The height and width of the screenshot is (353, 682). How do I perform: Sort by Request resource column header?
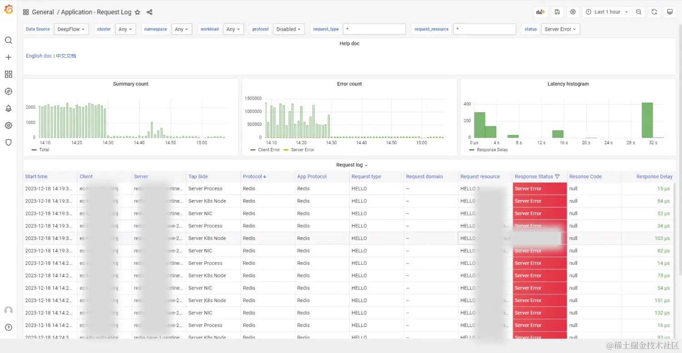[480, 177]
